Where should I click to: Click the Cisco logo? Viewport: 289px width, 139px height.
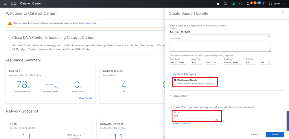pyautogui.click(x=14, y=4)
